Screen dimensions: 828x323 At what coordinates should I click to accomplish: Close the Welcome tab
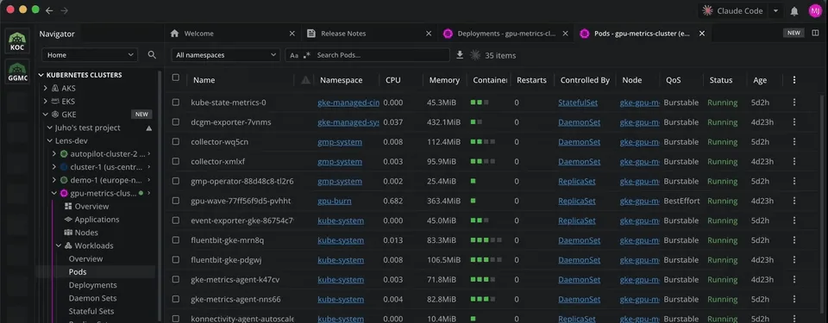tap(292, 34)
